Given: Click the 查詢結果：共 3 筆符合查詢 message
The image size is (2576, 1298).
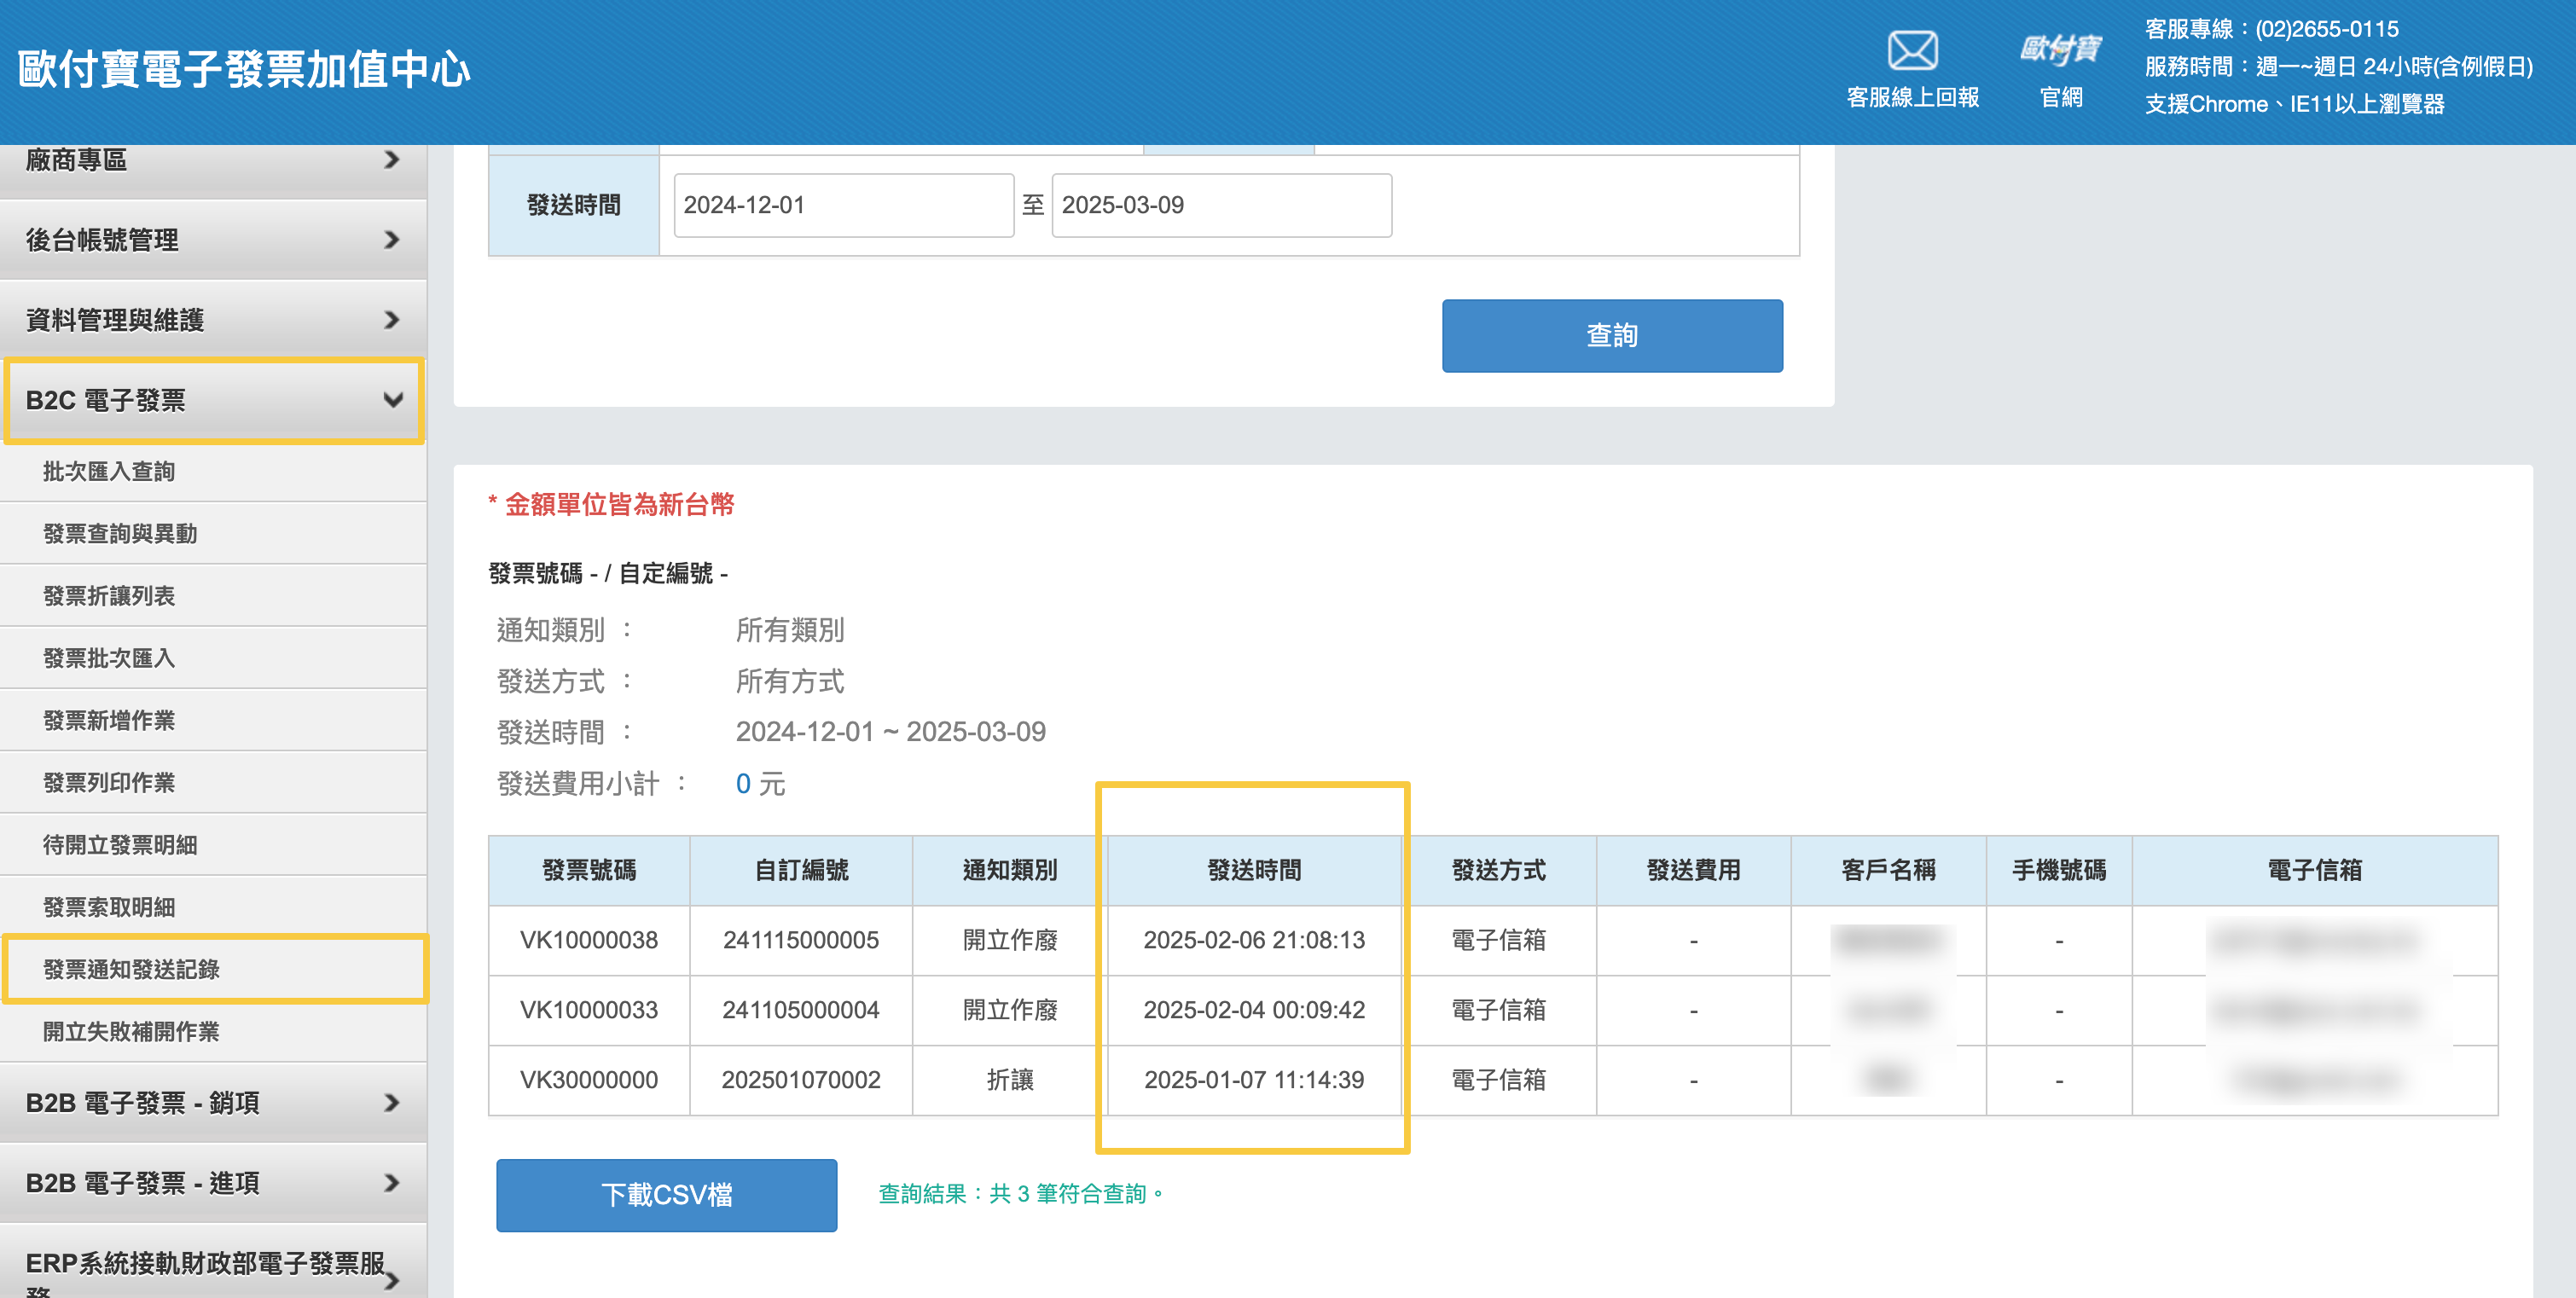Looking at the screenshot, I should 1021,1194.
